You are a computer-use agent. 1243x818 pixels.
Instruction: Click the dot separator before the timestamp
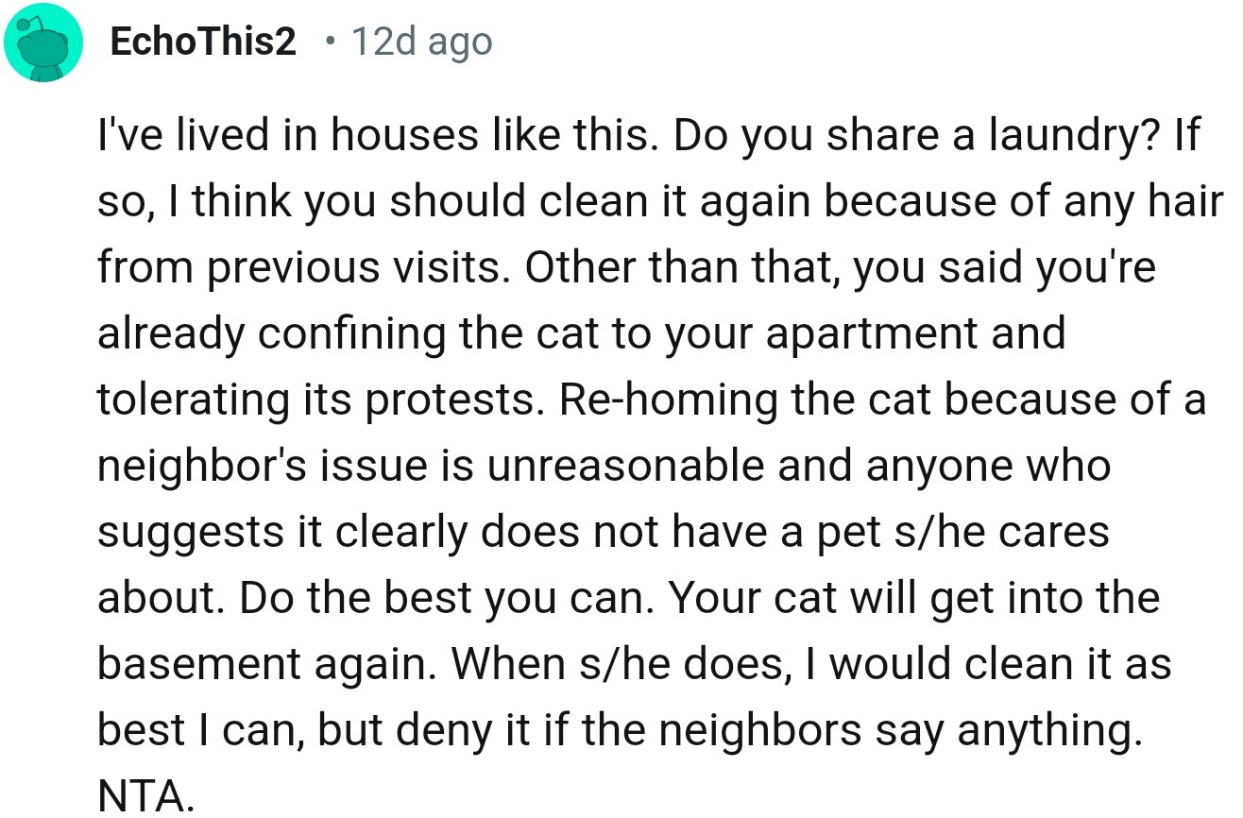328,42
